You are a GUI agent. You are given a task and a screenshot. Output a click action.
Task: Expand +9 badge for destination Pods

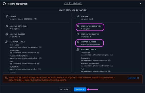coord(109,71)
